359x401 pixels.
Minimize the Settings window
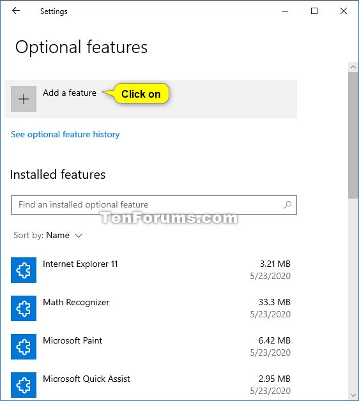pyautogui.click(x=285, y=11)
